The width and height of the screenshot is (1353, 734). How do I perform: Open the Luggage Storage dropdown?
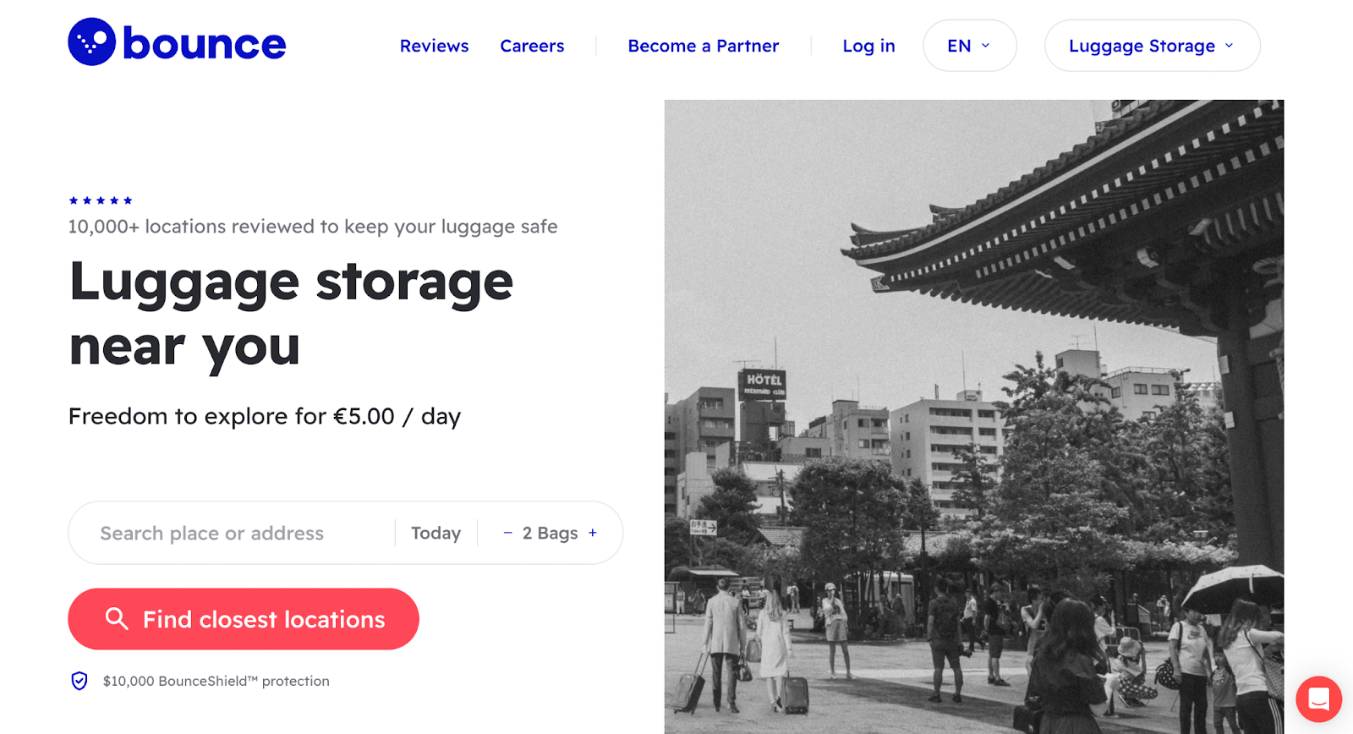coord(1153,46)
